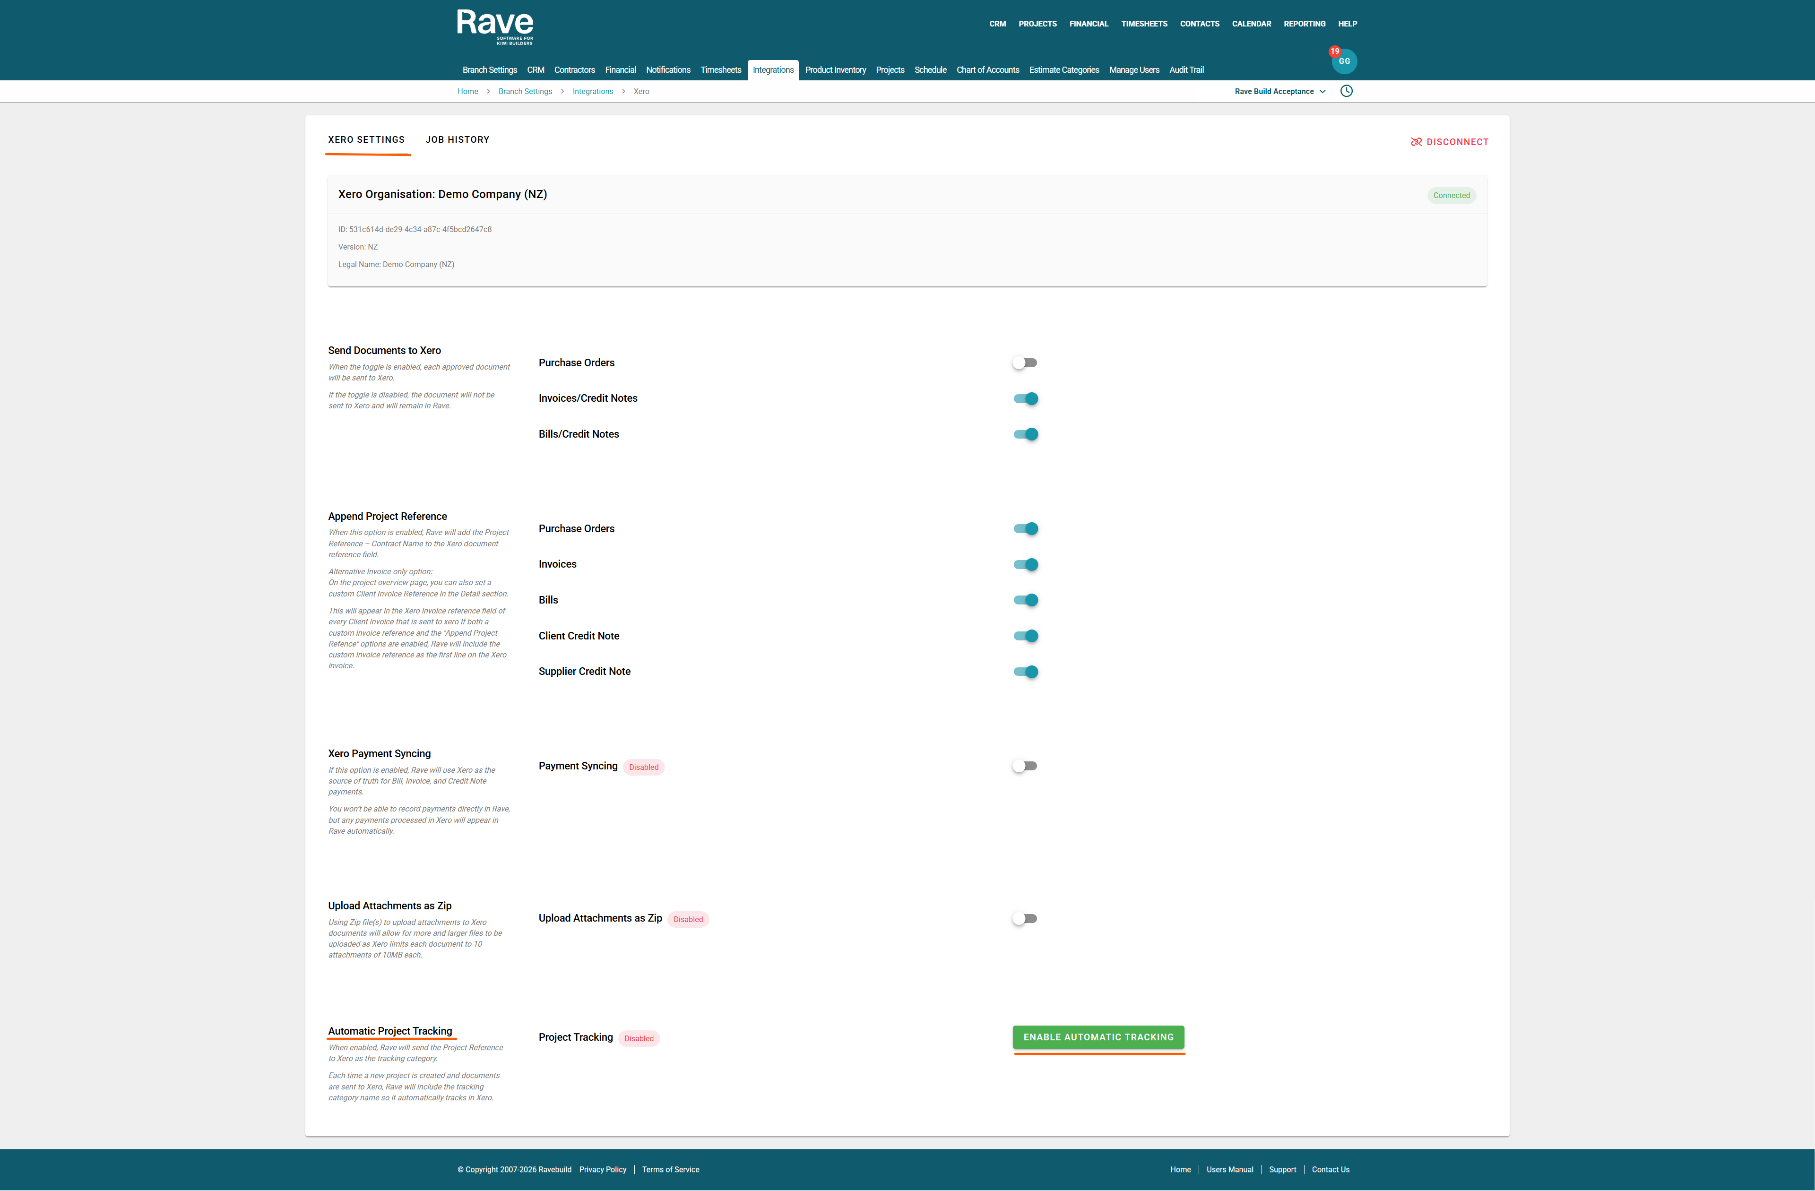Click Enable Automatic Tracking button
1815x1191 pixels.
coord(1098,1037)
